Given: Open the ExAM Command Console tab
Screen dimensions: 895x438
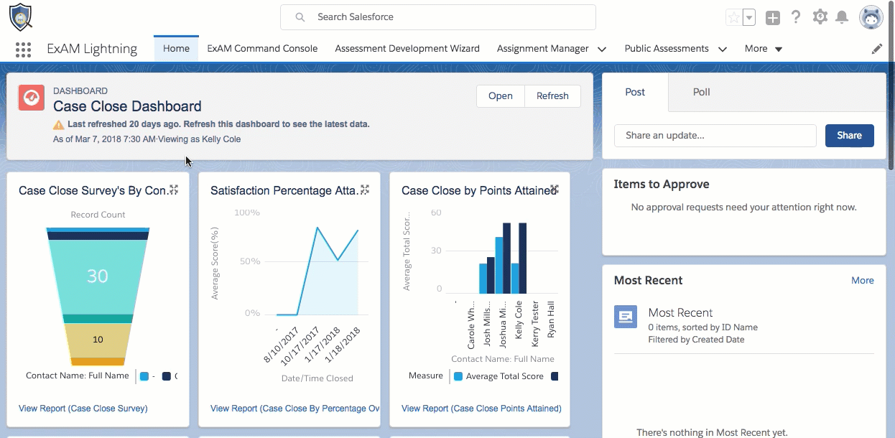Looking at the screenshot, I should tap(262, 49).
